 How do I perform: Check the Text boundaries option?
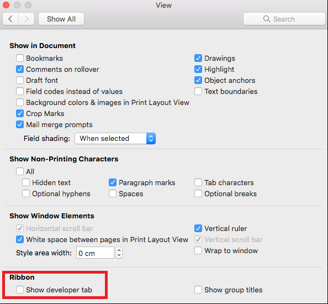click(198, 91)
